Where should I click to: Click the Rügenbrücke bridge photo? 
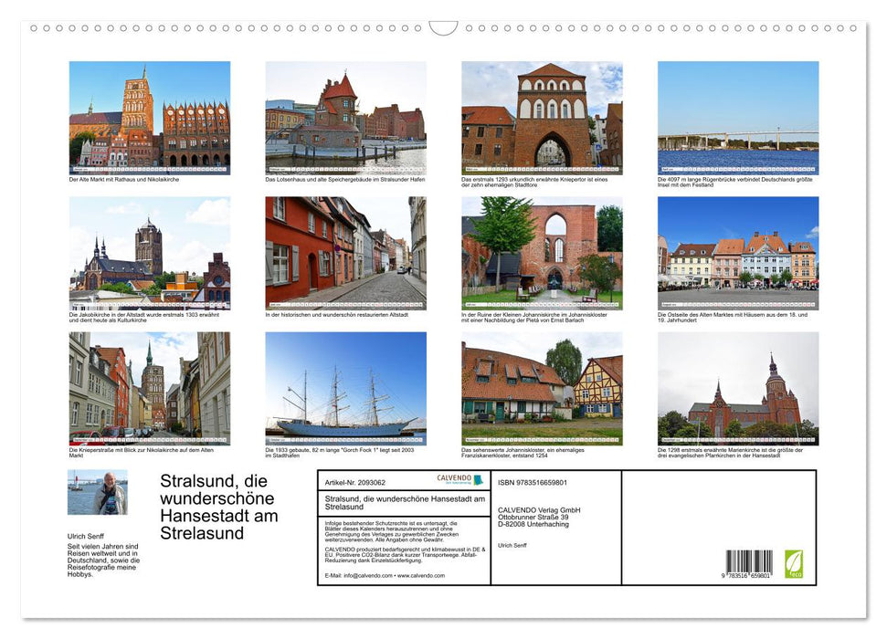tap(739, 117)
